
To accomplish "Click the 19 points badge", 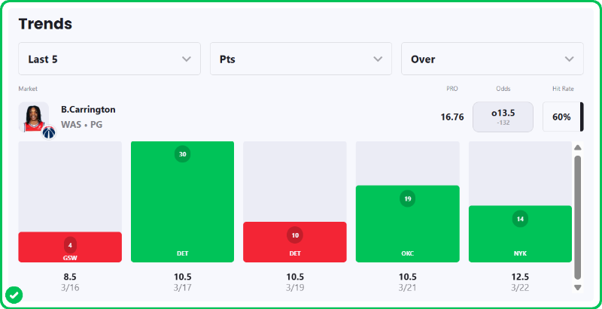I will [x=407, y=199].
